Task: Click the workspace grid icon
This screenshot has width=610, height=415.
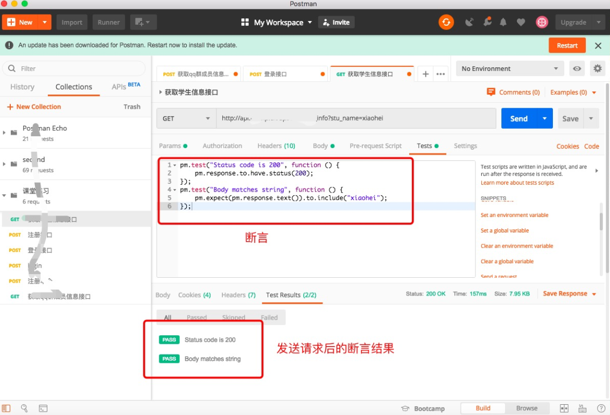Action: coord(245,22)
